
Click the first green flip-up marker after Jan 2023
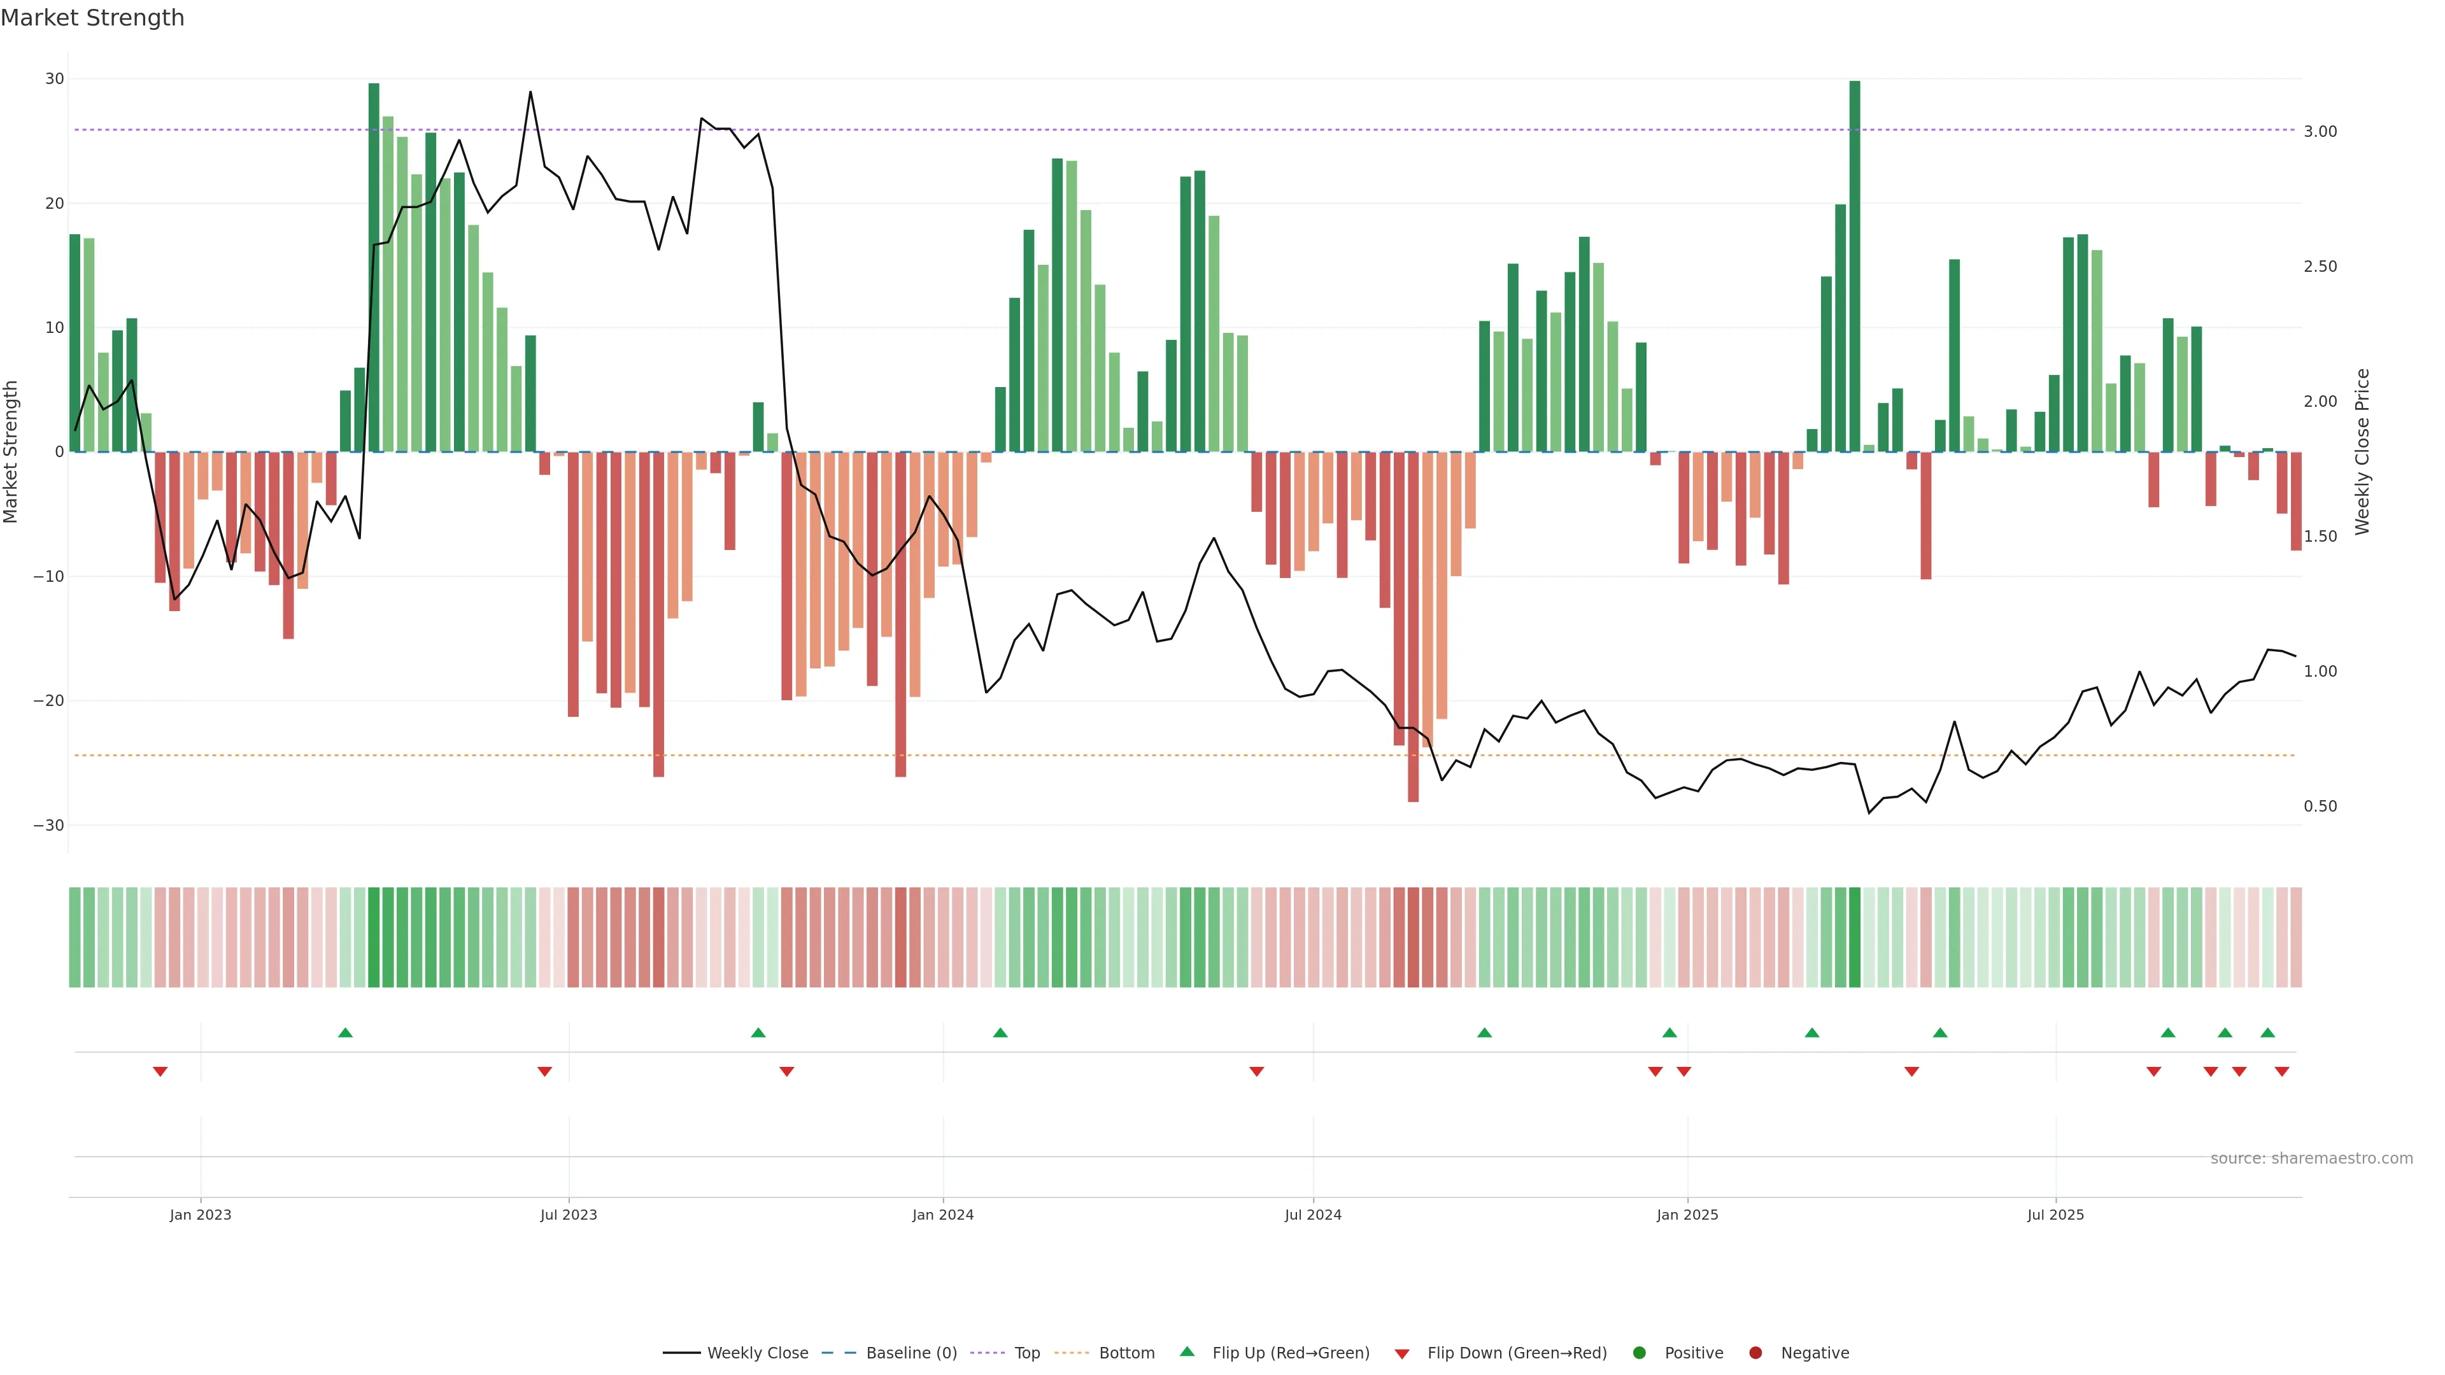coord(346,1033)
